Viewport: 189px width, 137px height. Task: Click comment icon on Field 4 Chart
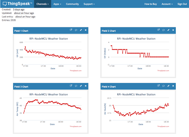pyautogui.click(x=163, y=86)
